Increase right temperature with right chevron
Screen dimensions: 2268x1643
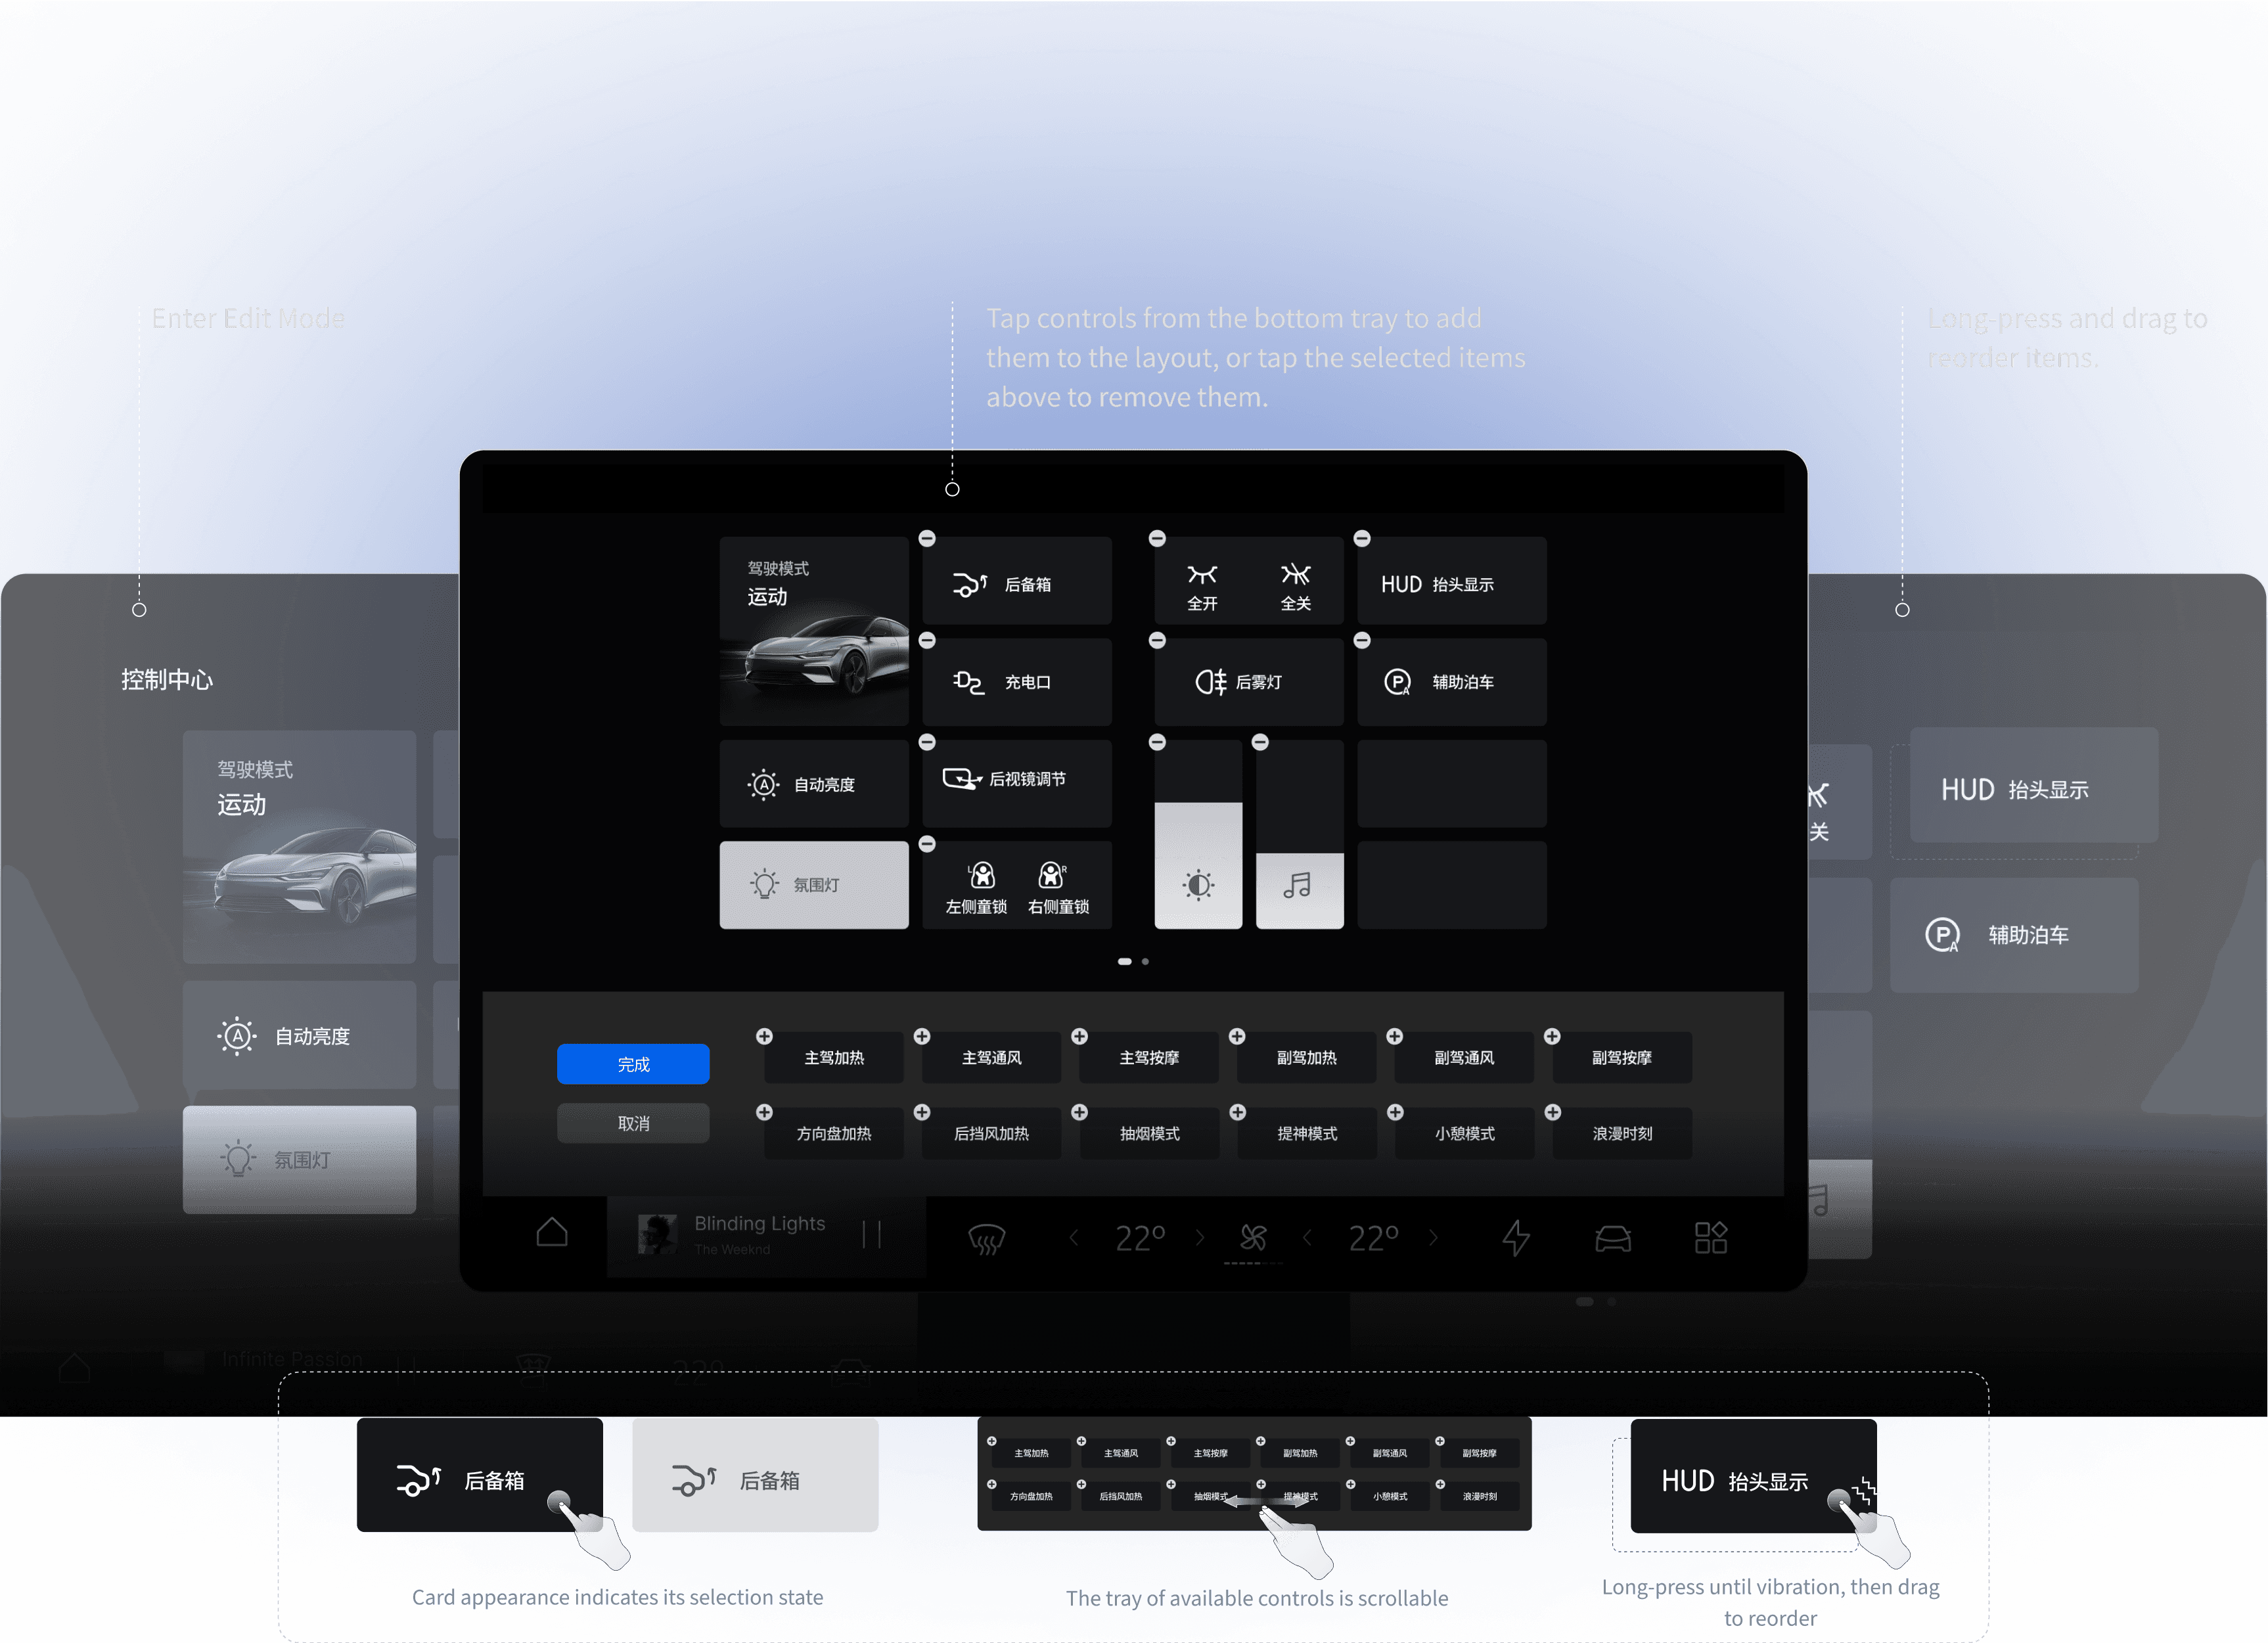point(1434,1238)
